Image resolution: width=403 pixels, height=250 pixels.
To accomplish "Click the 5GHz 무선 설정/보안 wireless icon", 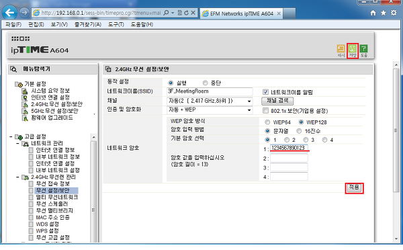I will click(x=25, y=112).
